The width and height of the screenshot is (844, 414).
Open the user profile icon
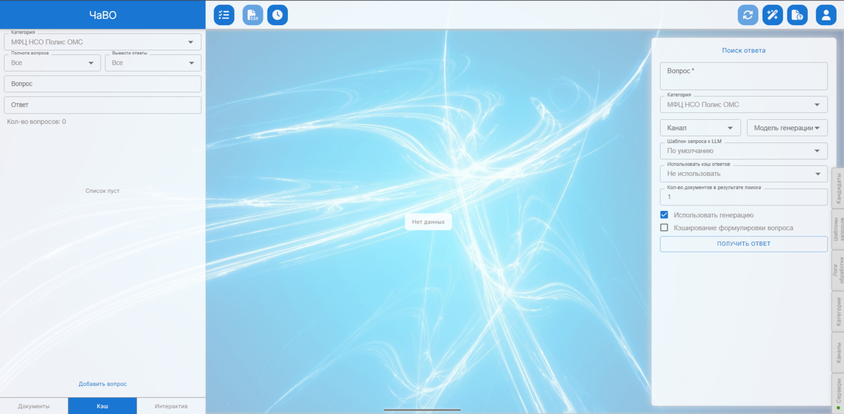(x=826, y=15)
